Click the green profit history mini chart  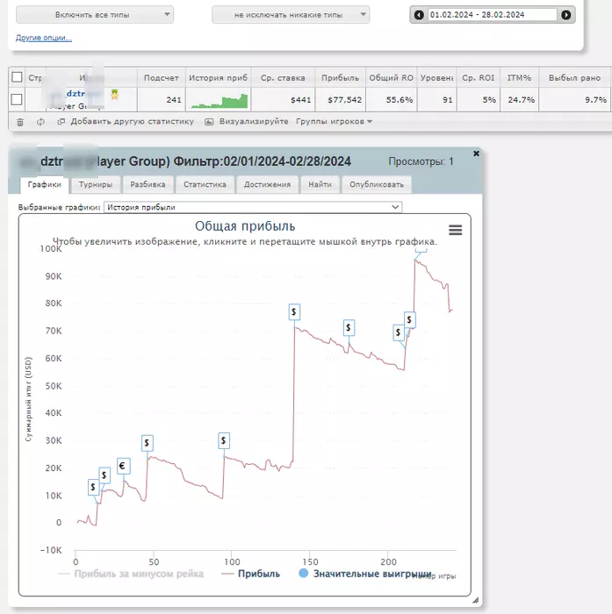click(220, 101)
